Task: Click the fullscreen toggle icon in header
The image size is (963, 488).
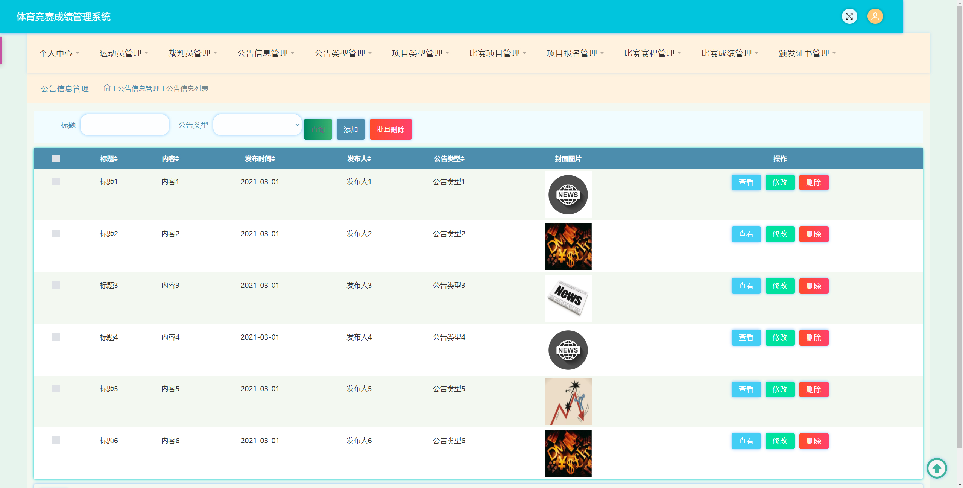Action: tap(849, 16)
